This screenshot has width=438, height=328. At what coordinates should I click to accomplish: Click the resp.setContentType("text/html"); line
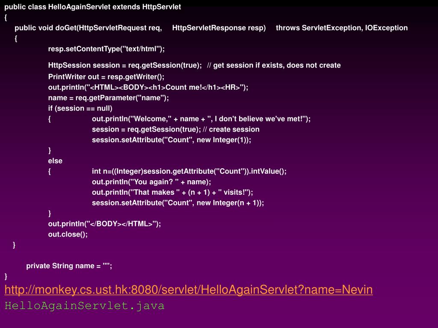107,49
